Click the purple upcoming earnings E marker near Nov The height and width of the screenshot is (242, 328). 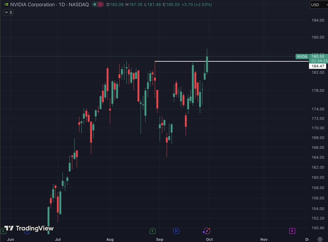click(x=292, y=231)
